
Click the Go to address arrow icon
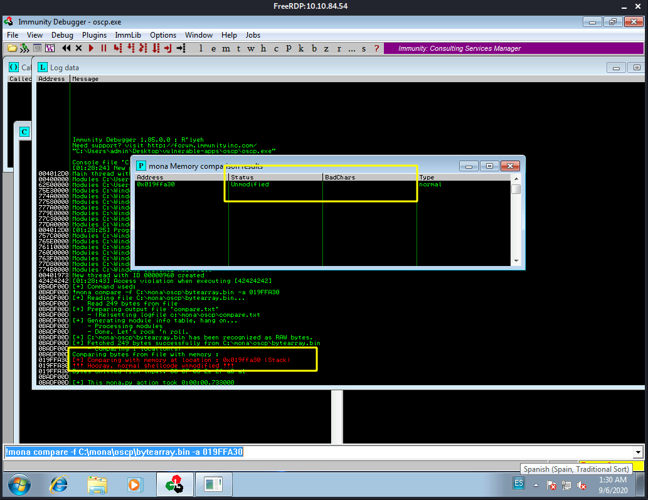(x=181, y=48)
